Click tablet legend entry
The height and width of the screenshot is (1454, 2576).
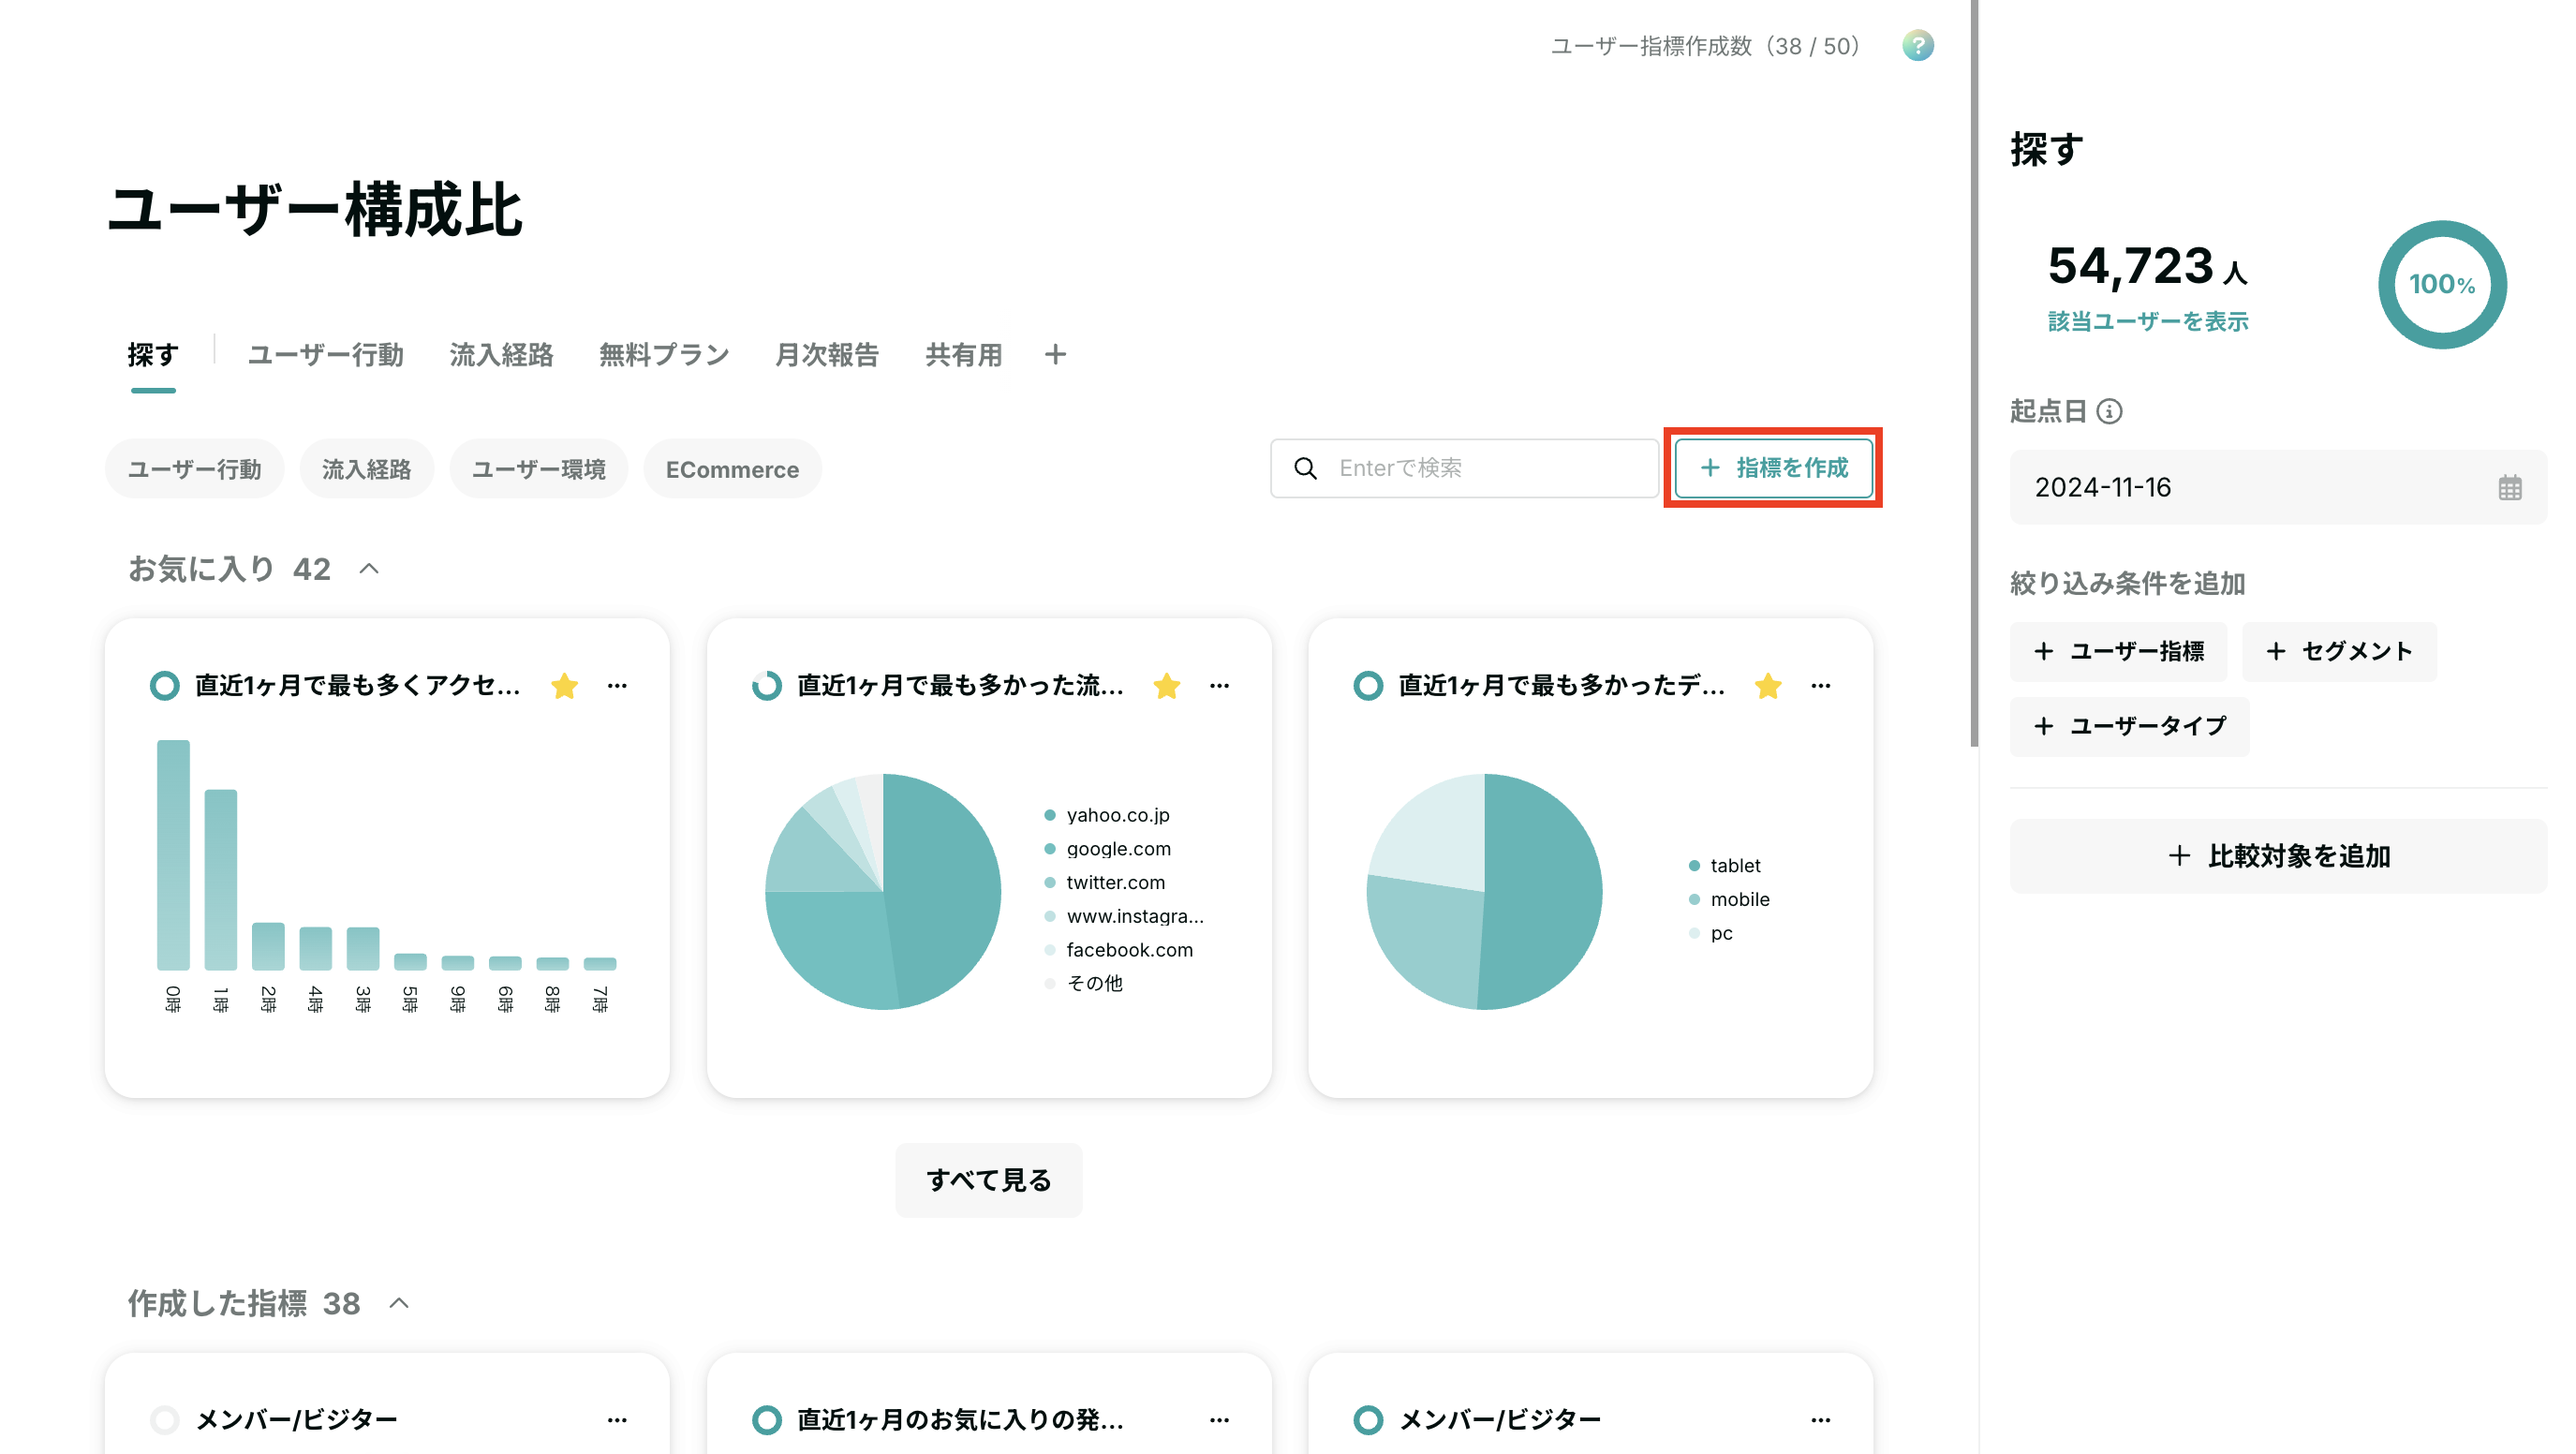click(1725, 866)
